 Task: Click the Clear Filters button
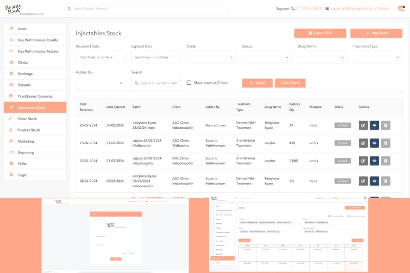[x=290, y=83]
